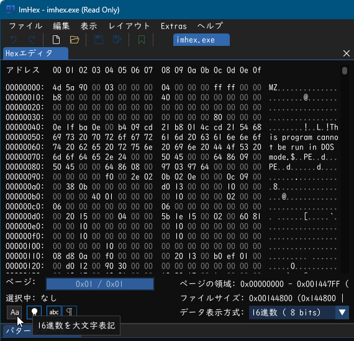Viewport: 354px width, 341px height.
Task: Click byte 4d at address 00000000
Action: pos(57,87)
